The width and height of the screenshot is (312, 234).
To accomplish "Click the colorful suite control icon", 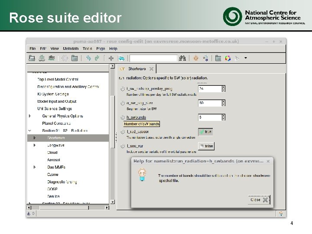I will [x=228, y=58].
